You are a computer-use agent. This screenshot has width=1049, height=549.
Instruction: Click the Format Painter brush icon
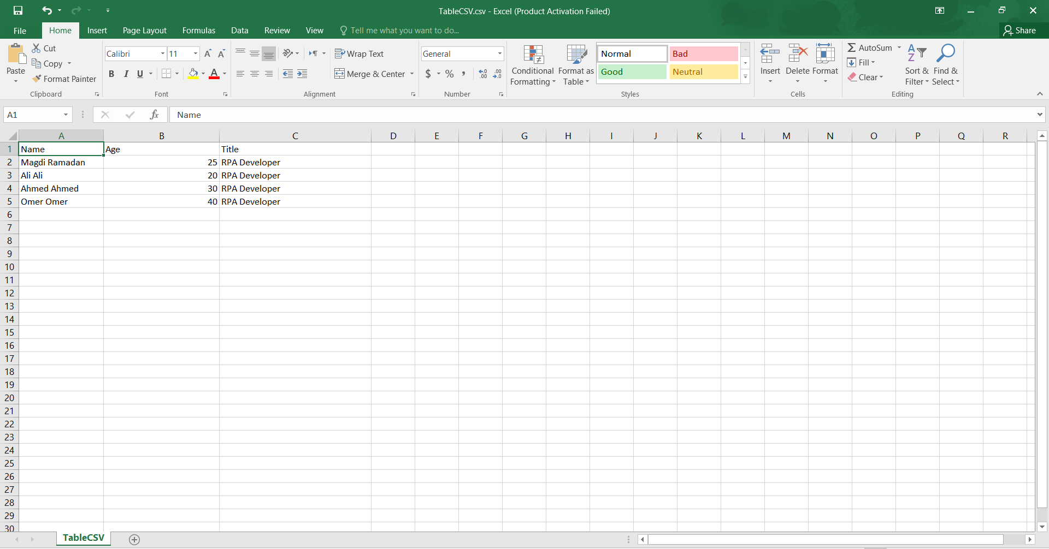pos(37,79)
